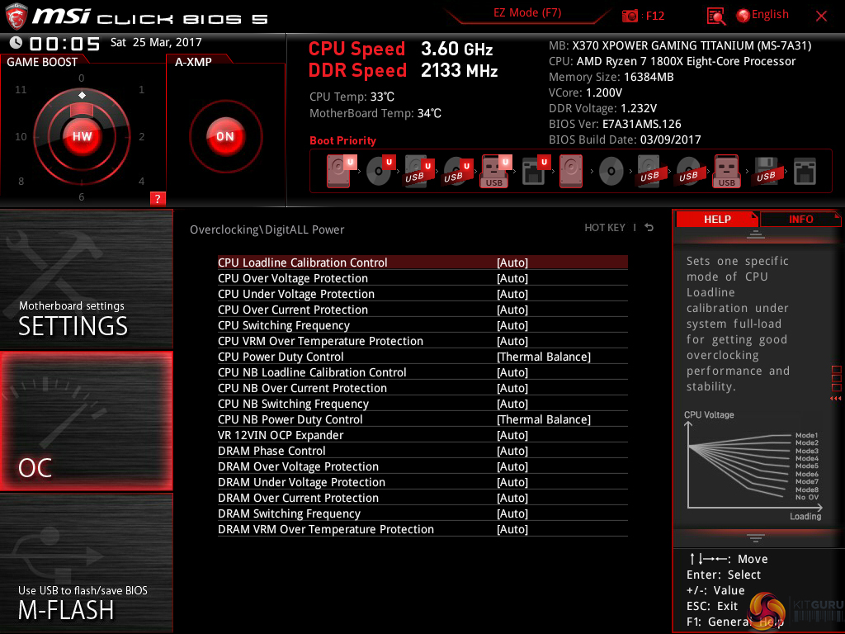The image size is (845, 634).
Task: Select the UEFI USB key boot icon
Action: 496,171
